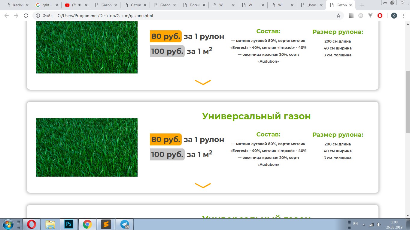Click "Состав:" heading in the middle card

[x=268, y=134]
